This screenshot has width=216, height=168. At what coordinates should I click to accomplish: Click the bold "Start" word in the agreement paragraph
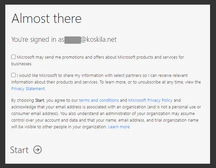point(40,100)
